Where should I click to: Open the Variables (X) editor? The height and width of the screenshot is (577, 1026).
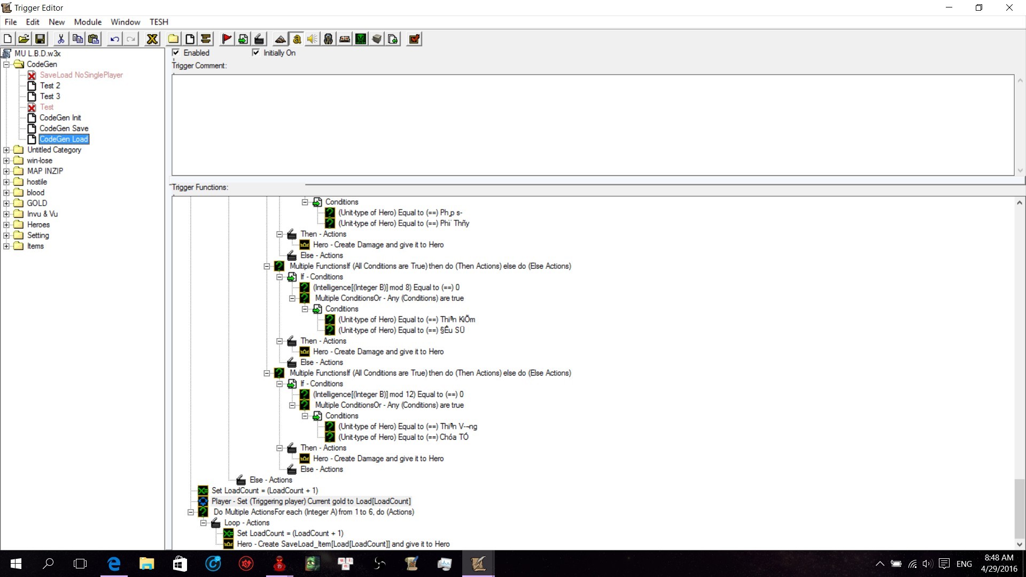(152, 39)
